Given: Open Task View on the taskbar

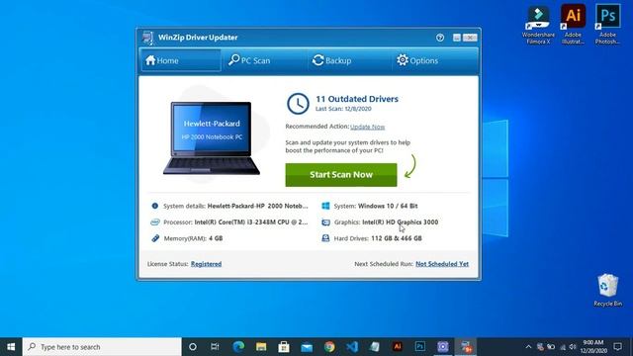Looking at the screenshot, I should (x=215, y=347).
